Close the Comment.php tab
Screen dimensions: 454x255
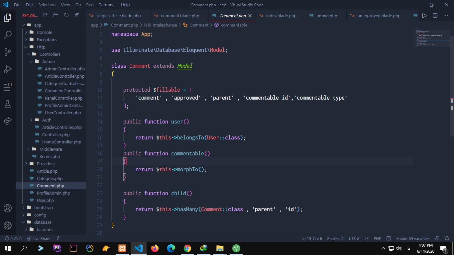pos(250,16)
